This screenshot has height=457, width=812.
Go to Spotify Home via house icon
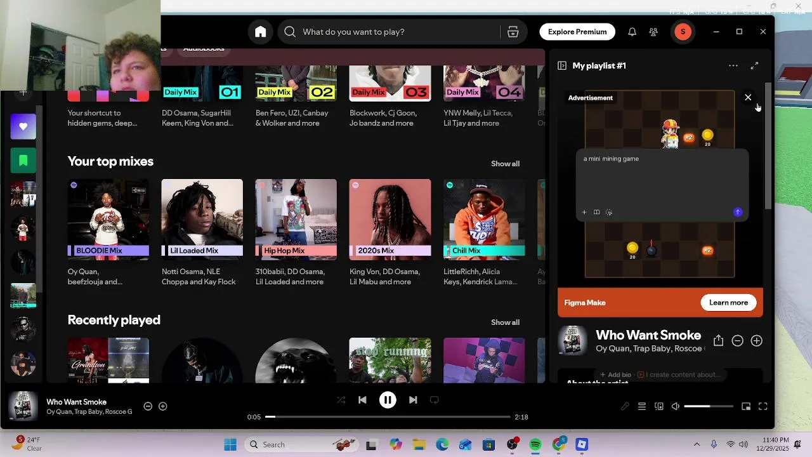pyautogui.click(x=261, y=32)
